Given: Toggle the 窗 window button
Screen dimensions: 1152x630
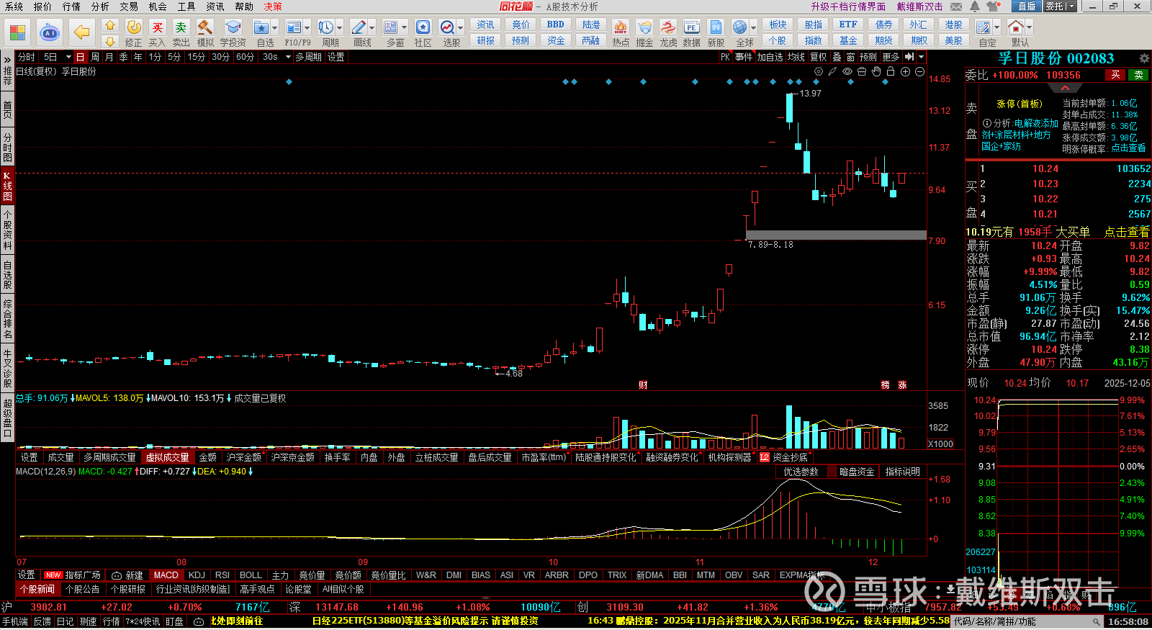Looking at the screenshot, I should tap(851, 57).
